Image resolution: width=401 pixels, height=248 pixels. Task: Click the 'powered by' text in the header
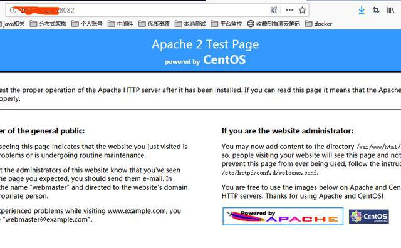pyautogui.click(x=182, y=62)
